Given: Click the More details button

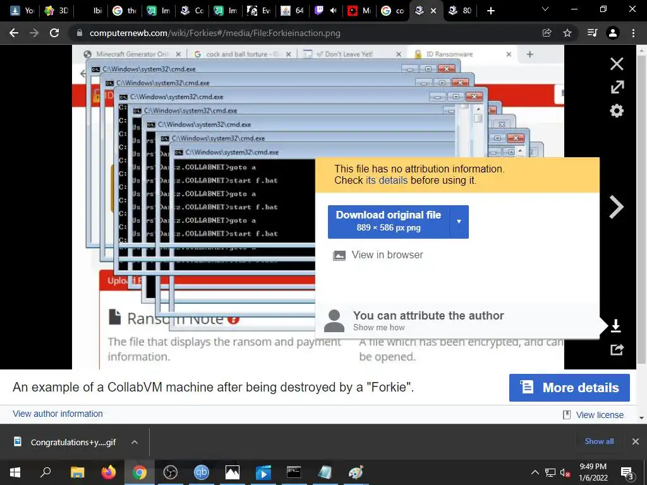Looking at the screenshot, I should (x=569, y=388).
